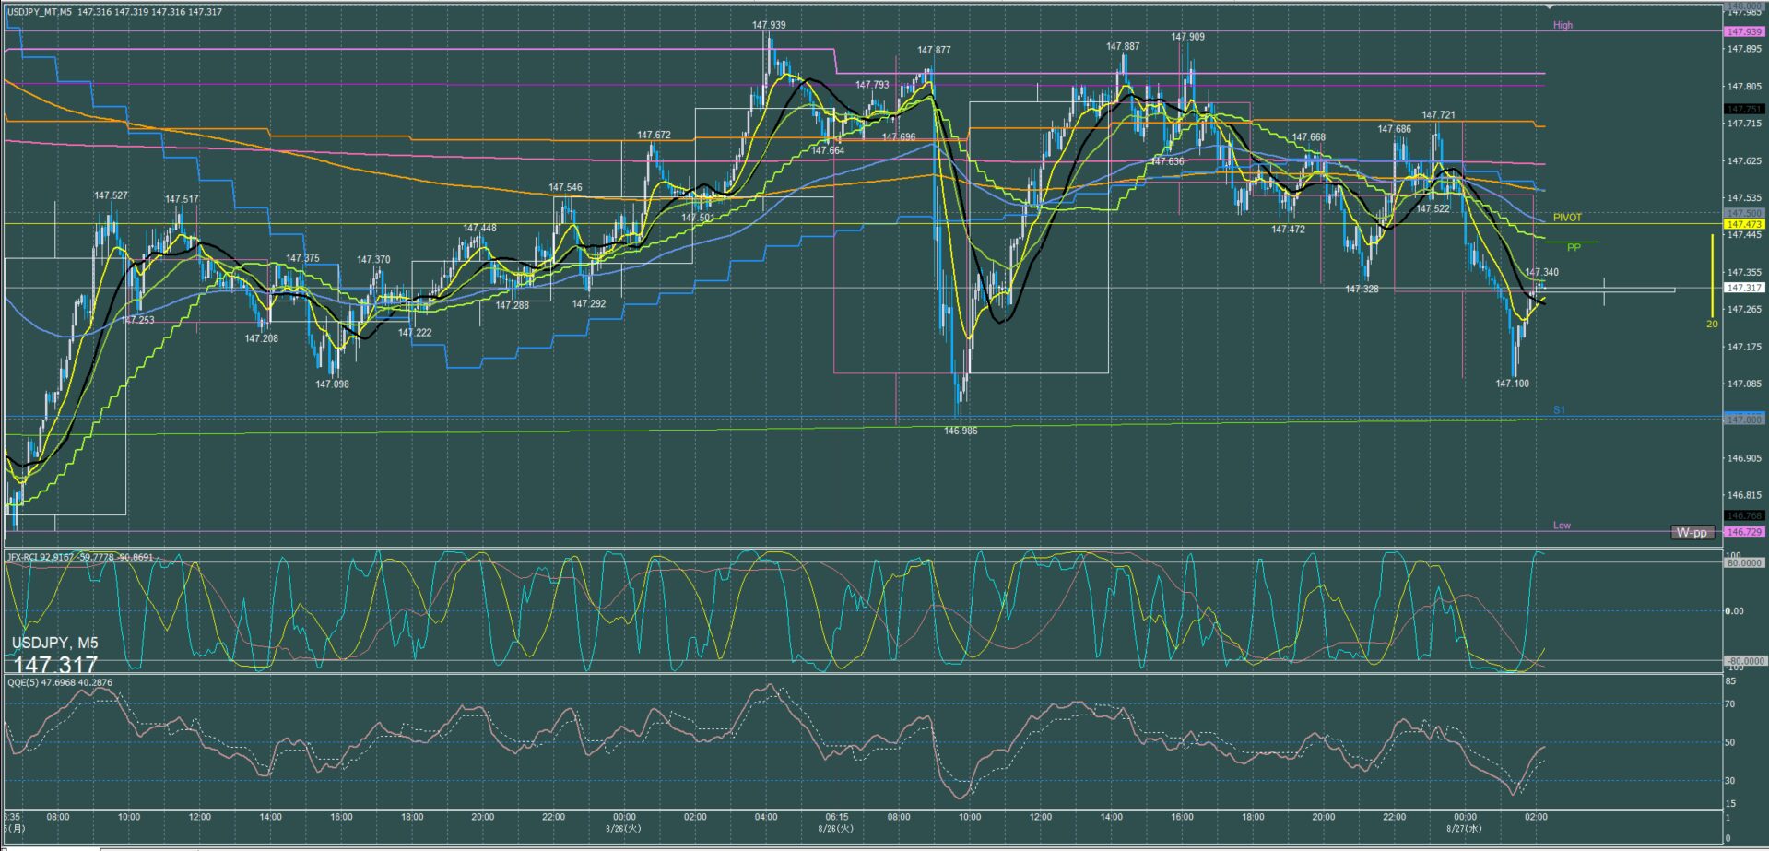Click the 146.986 swing low price label
The image size is (1769, 851).
[x=961, y=431]
